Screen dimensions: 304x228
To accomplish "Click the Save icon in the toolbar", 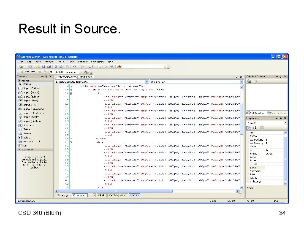I will pos(43,67).
